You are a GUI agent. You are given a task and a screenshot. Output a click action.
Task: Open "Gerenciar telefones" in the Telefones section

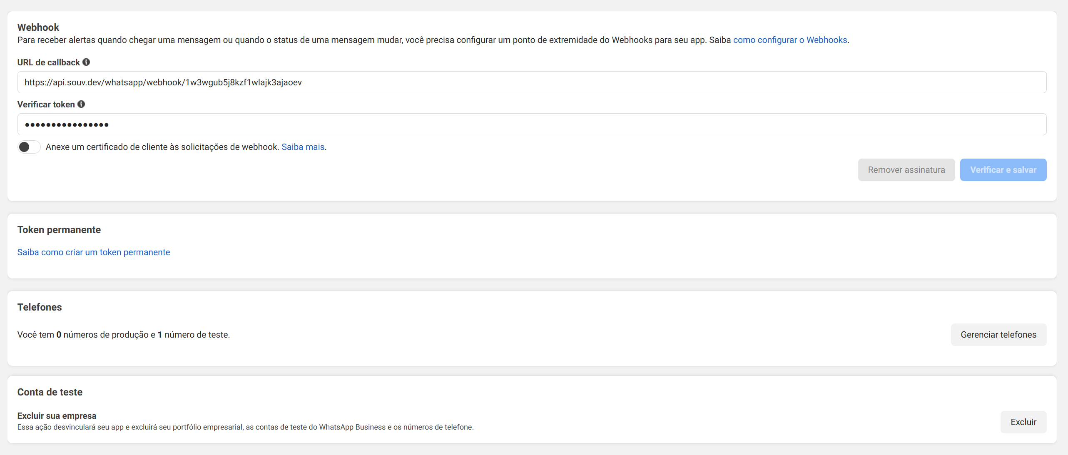click(998, 334)
